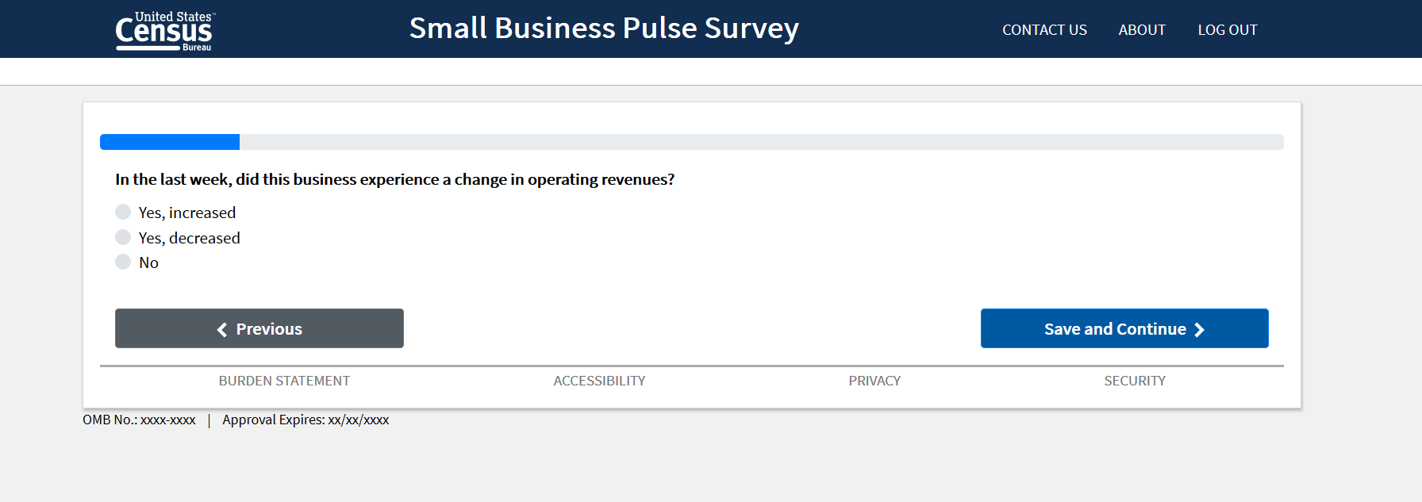
Task: Click the OMB No. text
Action: tap(139, 420)
